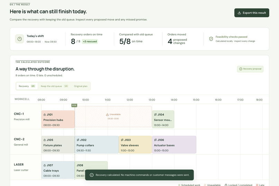Click the WORKCELL column header
Image resolution: width=279 pixels, height=186 pixels.
click(x=22, y=99)
